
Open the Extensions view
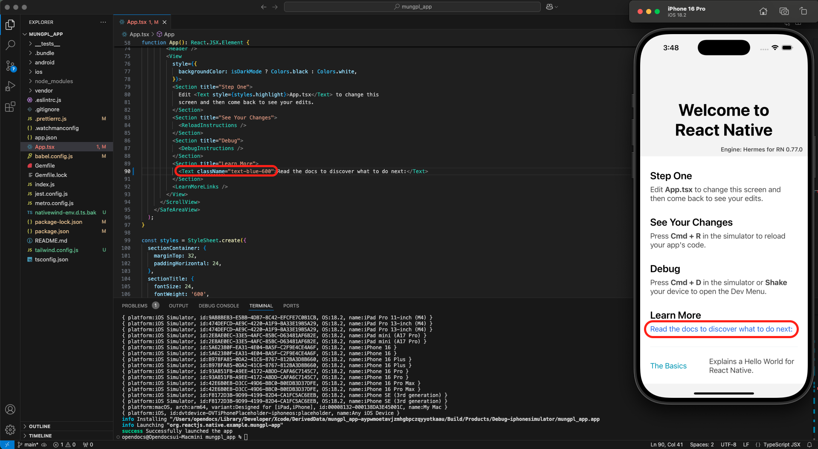click(10, 107)
